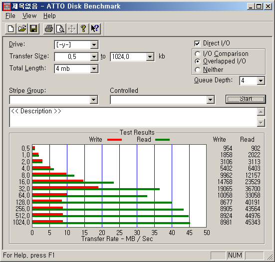Open Print Preview from the toolbar

point(60,28)
